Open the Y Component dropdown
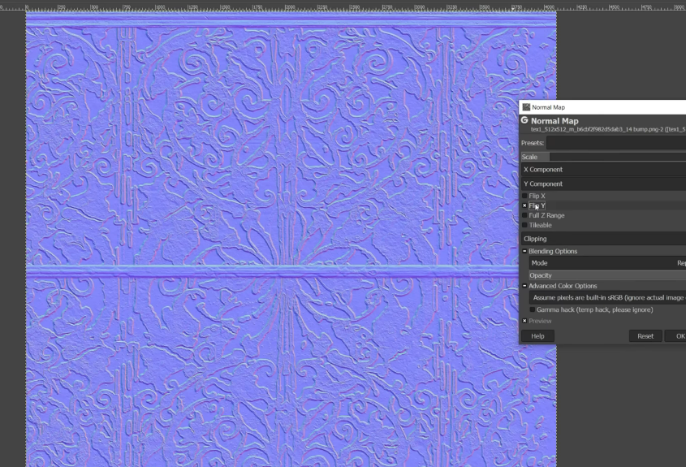Screen dimensions: 686x467 [603, 184]
